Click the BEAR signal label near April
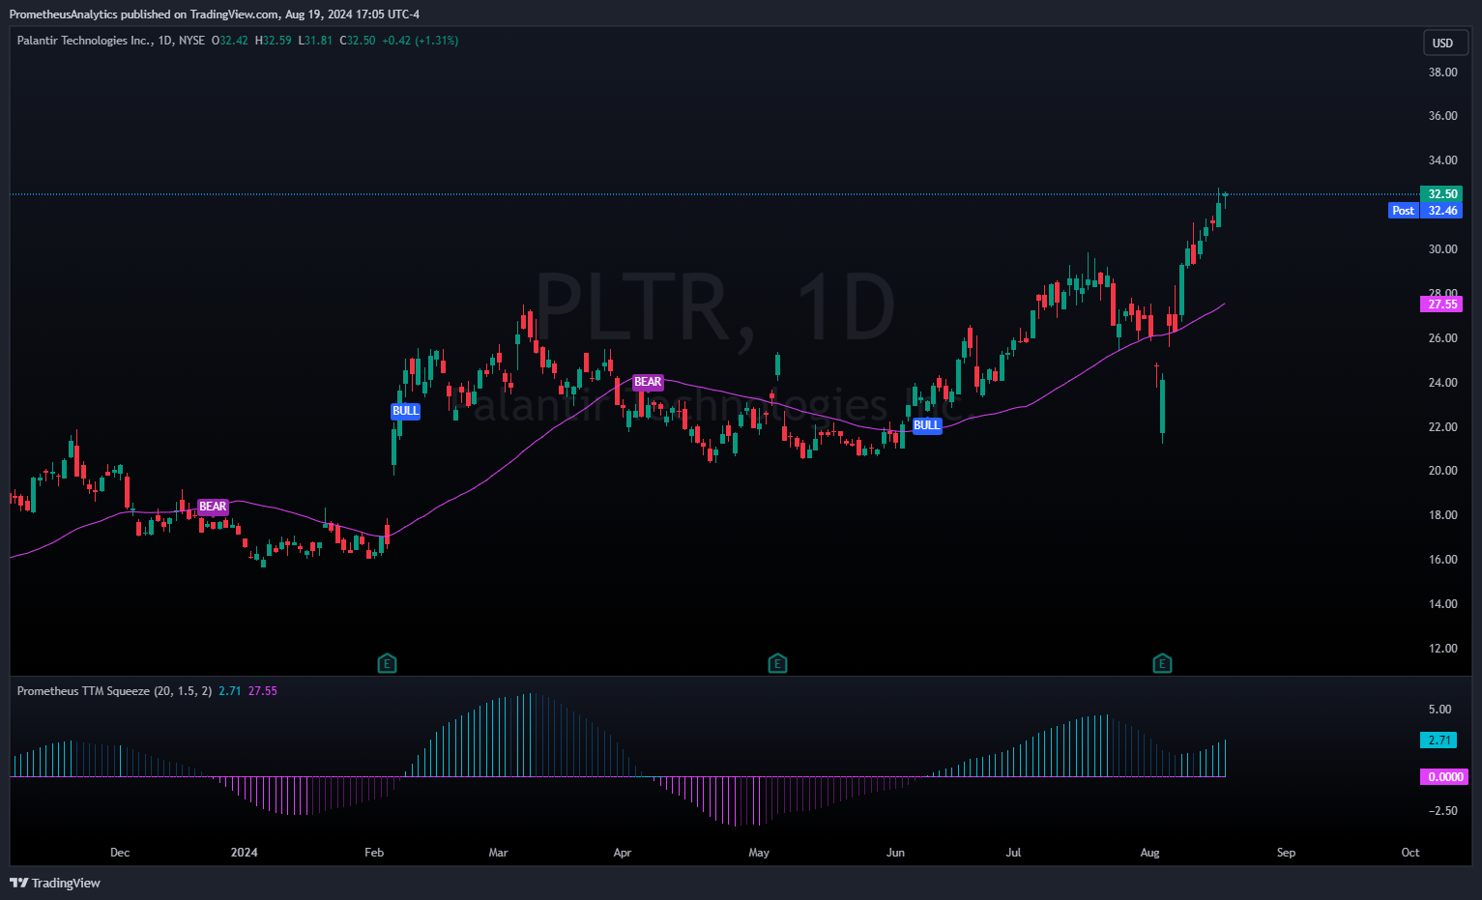The height and width of the screenshot is (900, 1482). pyautogui.click(x=648, y=382)
